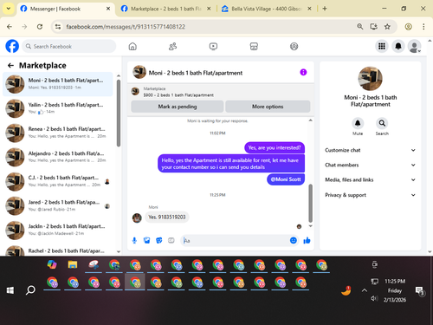Viewport: 433px width, 325px height.
Task: Open a new browser tab
Action: [x=325, y=9]
